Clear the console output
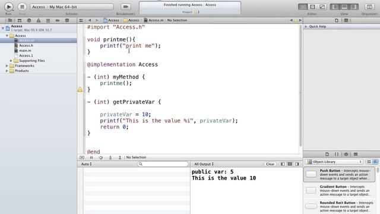Image resolution: width=380 pixels, height=214 pixels. (x=270, y=164)
